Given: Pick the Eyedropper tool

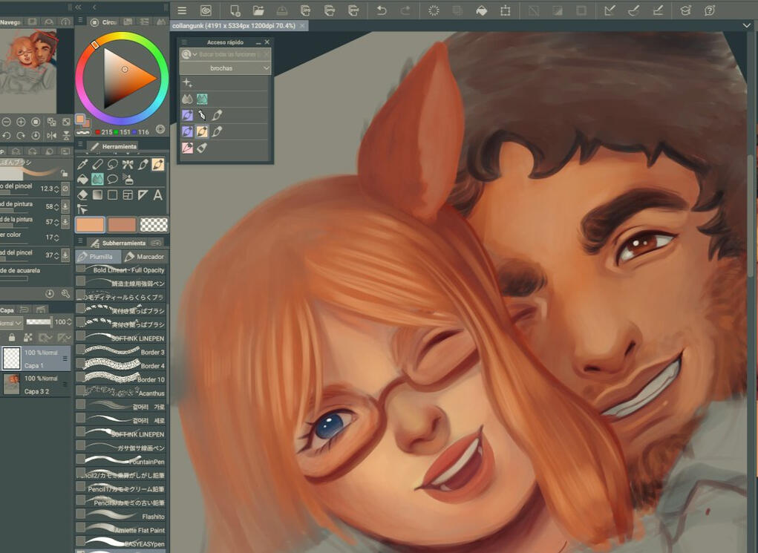Looking at the screenshot, I should 82,164.
